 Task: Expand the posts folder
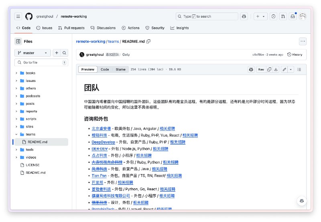coord(16,104)
